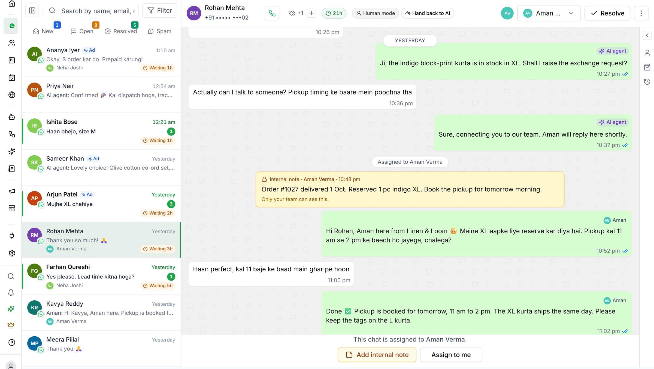
Task: Open settings gear icon in sidebar
Action: 12,253
